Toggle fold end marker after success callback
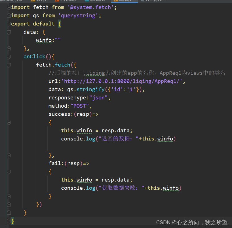 (9, 155)
